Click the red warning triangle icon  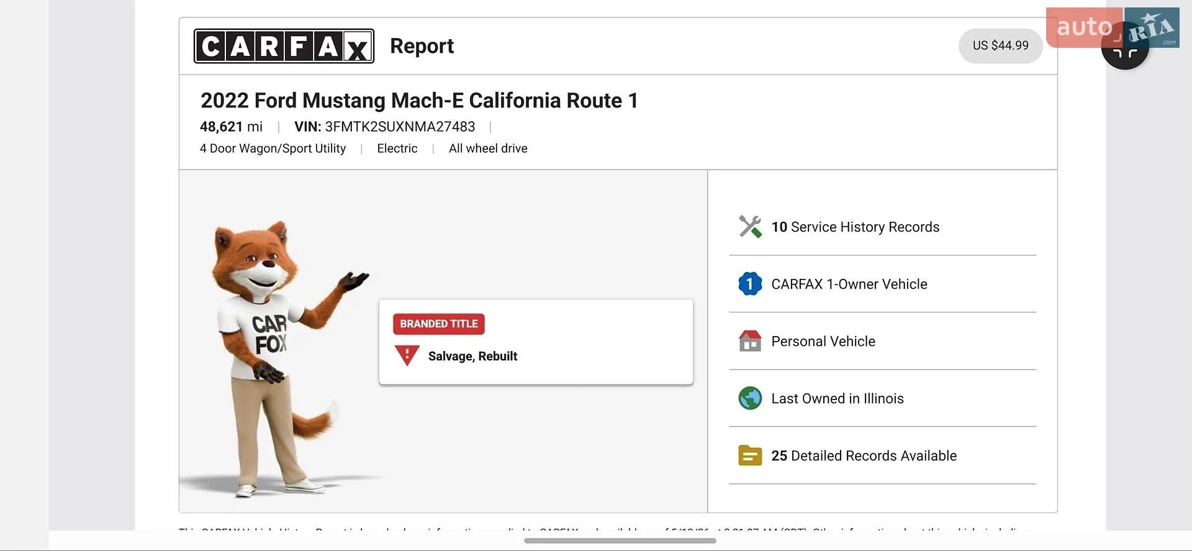click(407, 355)
